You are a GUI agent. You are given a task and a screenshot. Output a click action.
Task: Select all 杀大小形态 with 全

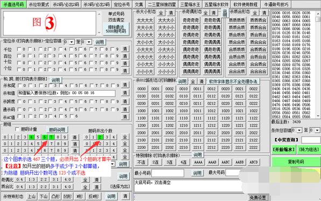pyautogui.click(x=161, y=13)
